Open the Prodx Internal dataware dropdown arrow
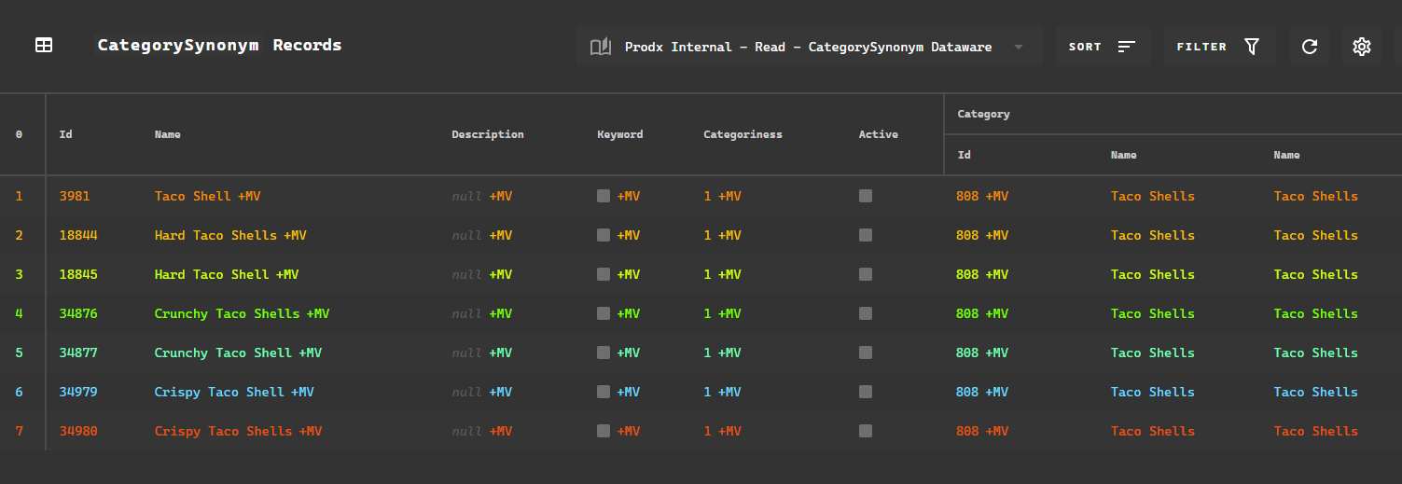1402x484 pixels. pyautogui.click(x=1019, y=47)
